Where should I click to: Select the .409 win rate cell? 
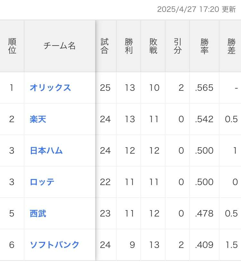coord(204,245)
